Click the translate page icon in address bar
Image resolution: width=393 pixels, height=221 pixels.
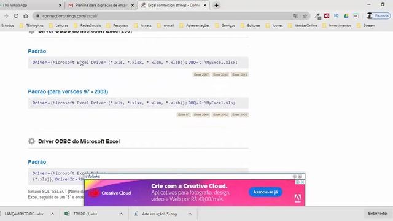295,16
